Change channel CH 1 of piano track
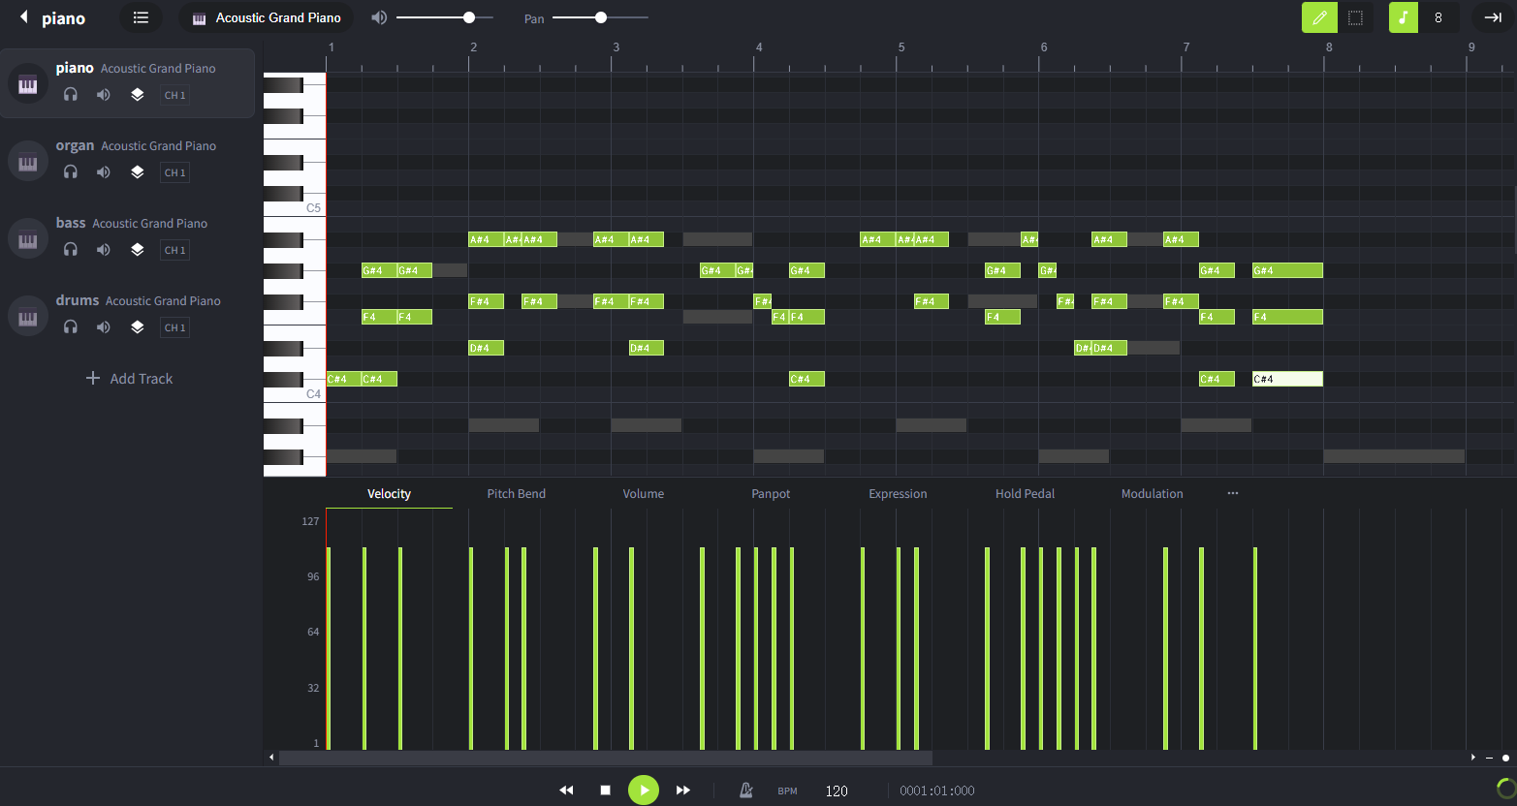 (x=174, y=95)
